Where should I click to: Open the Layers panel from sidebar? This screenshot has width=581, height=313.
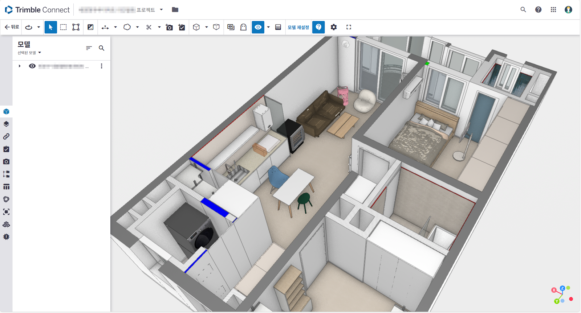coord(6,124)
